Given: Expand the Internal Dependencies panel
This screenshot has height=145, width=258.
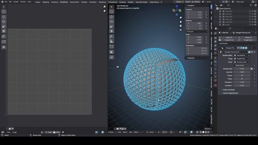Looking at the screenshot, I should [x=230, y=93].
